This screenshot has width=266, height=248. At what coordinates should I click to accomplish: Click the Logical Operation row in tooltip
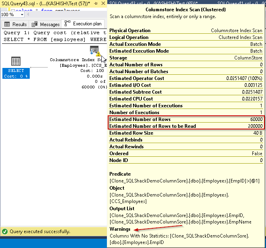click(x=186, y=37)
